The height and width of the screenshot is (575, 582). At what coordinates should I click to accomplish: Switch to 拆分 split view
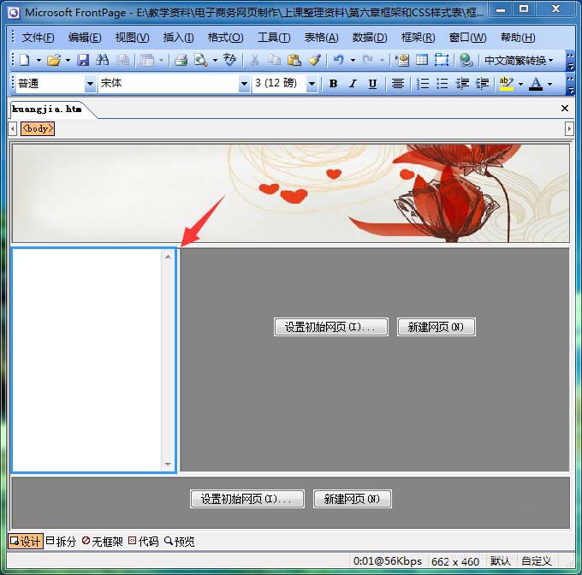[x=61, y=542]
